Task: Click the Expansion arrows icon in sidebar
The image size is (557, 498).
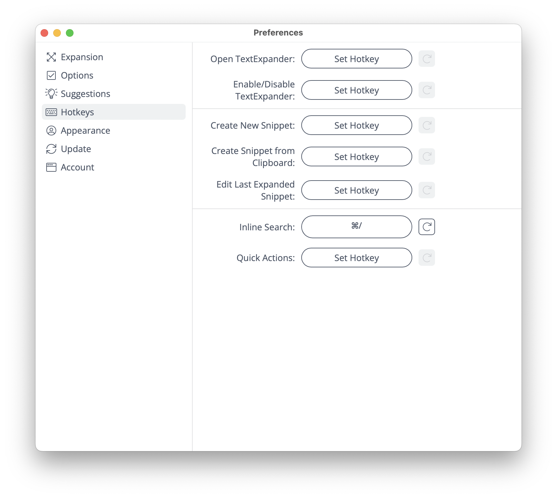Action: pyautogui.click(x=51, y=57)
